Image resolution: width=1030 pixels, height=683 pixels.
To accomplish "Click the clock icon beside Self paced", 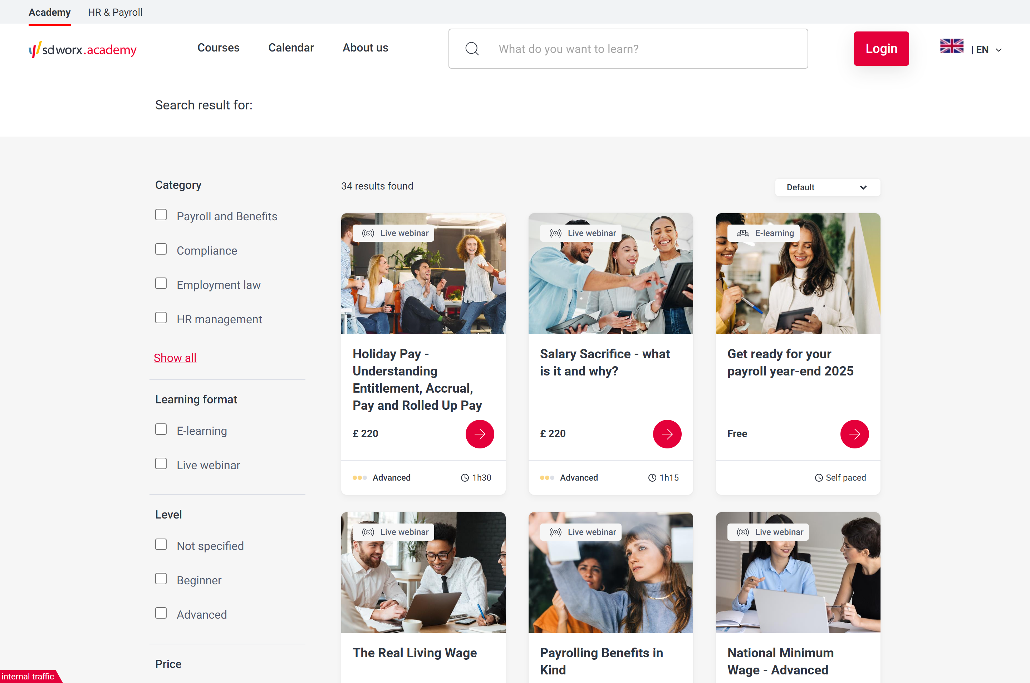I will 818,478.
